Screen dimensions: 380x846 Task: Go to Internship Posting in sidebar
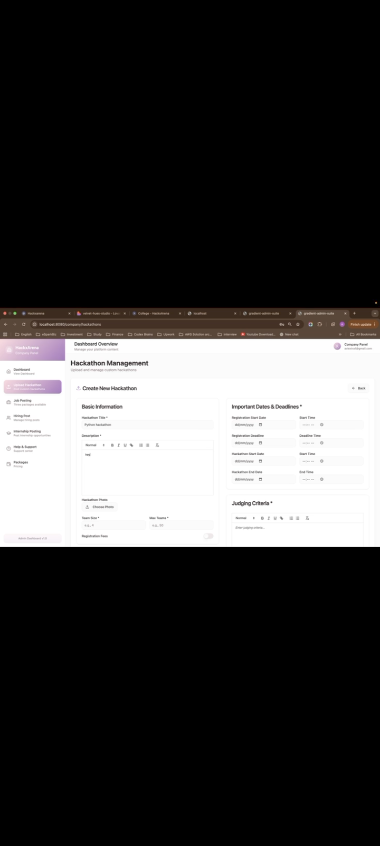(27, 433)
